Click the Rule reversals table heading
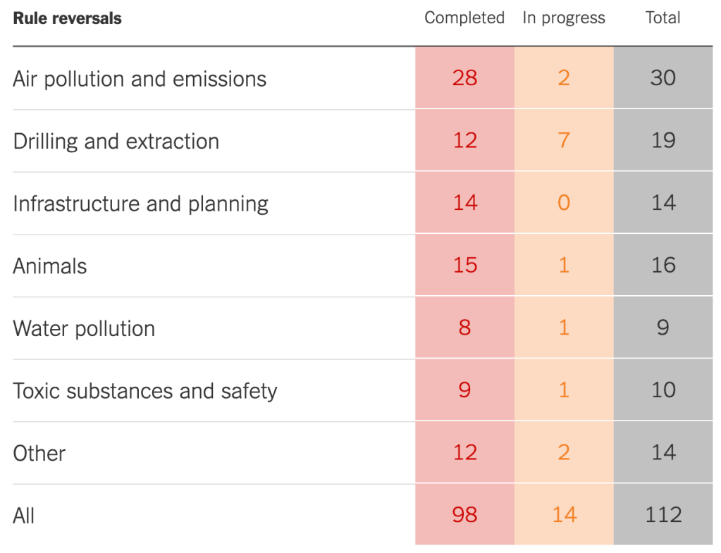 [x=67, y=19]
